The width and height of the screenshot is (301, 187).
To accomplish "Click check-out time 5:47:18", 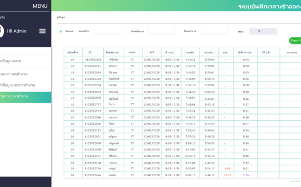I will tap(209, 105).
